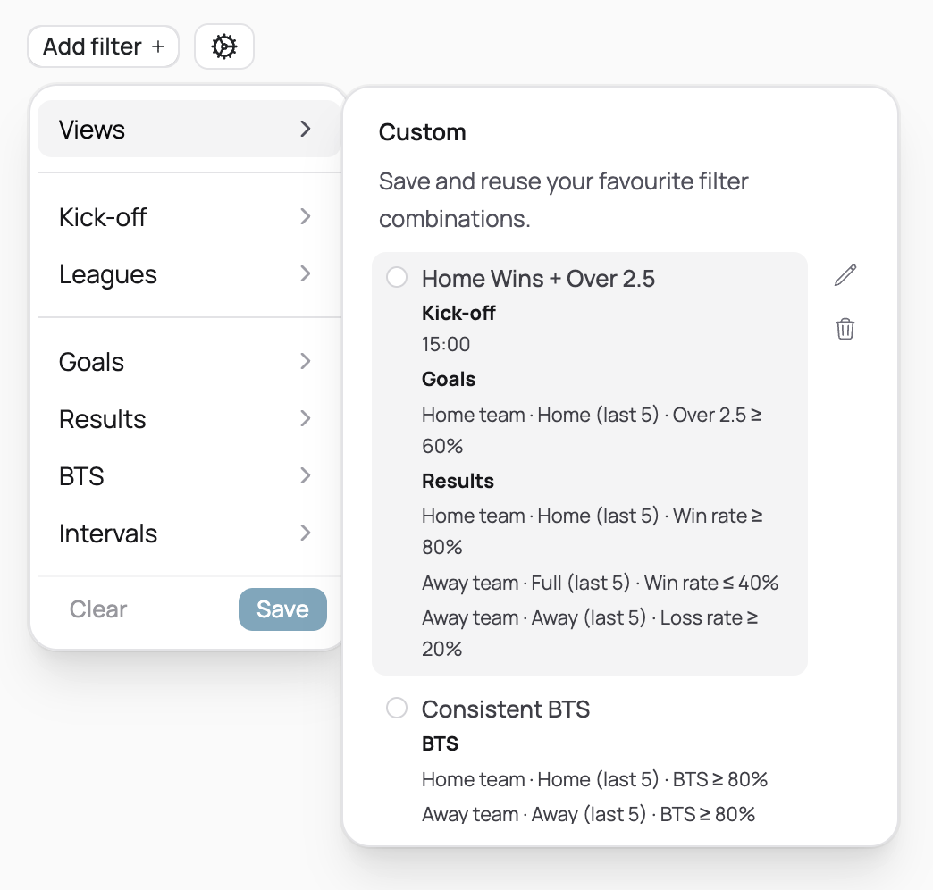Click the Add filter button

tap(103, 46)
